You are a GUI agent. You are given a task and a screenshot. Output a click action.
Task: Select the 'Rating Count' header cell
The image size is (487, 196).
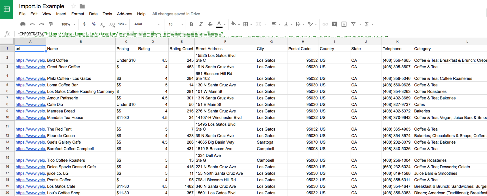click(x=181, y=49)
